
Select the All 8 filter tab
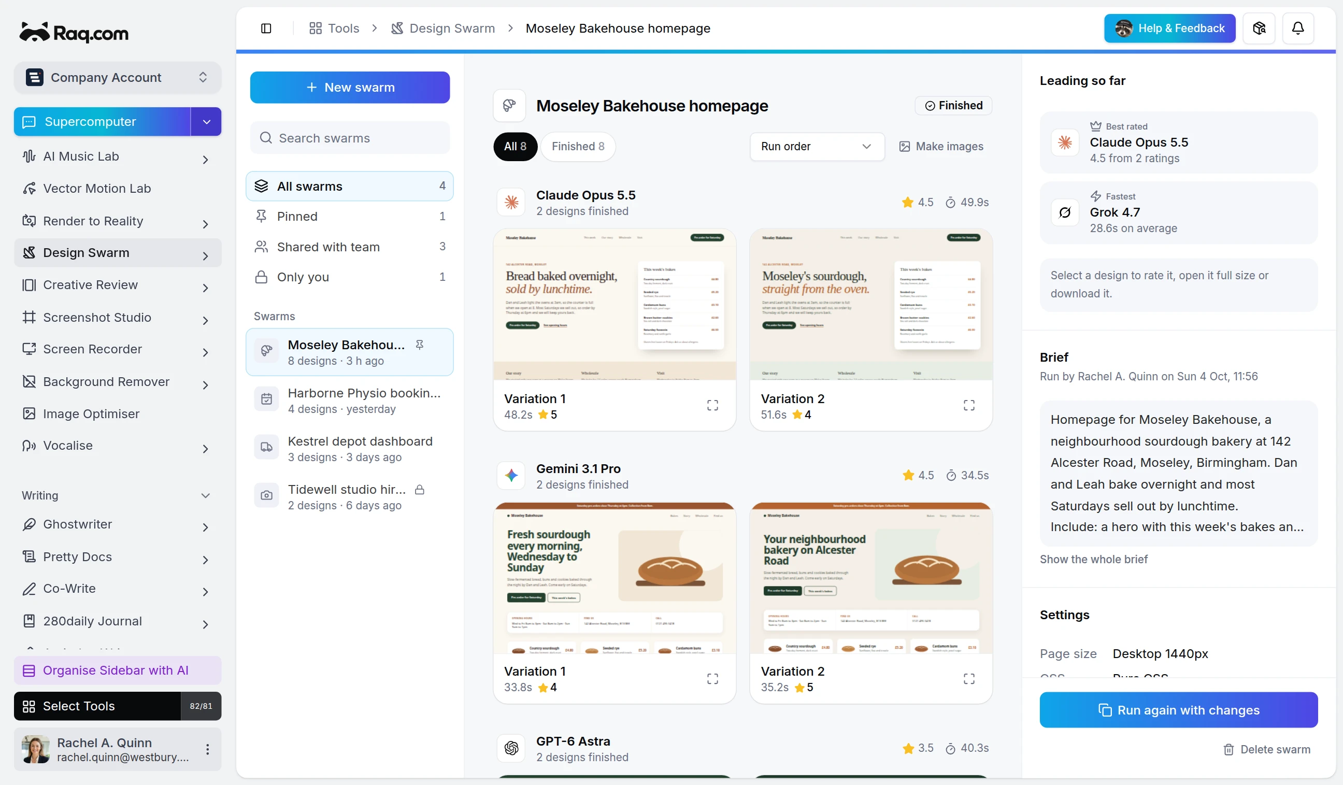coord(515,146)
